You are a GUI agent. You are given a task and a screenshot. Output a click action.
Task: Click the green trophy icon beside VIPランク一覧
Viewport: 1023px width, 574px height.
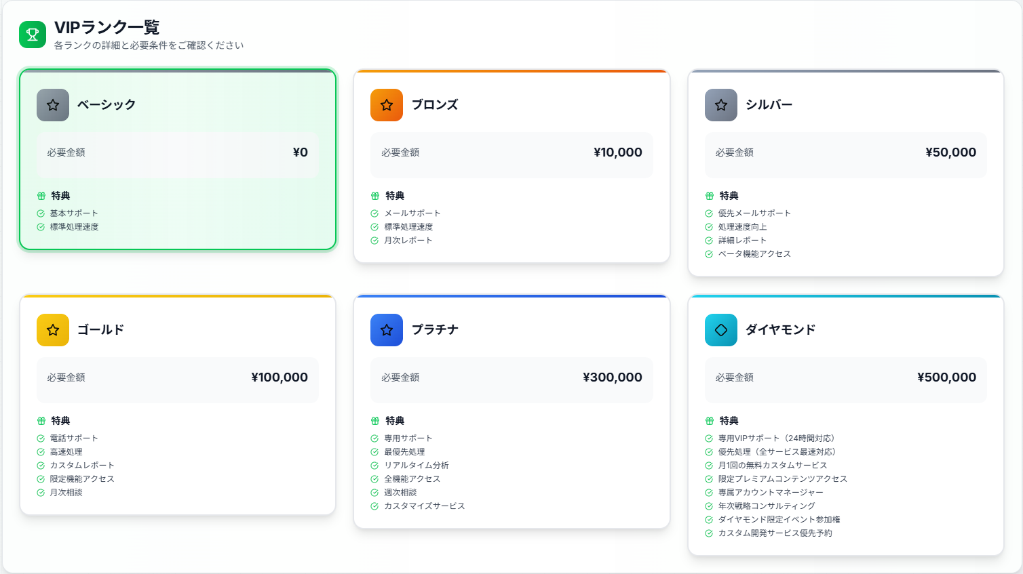pyautogui.click(x=32, y=35)
